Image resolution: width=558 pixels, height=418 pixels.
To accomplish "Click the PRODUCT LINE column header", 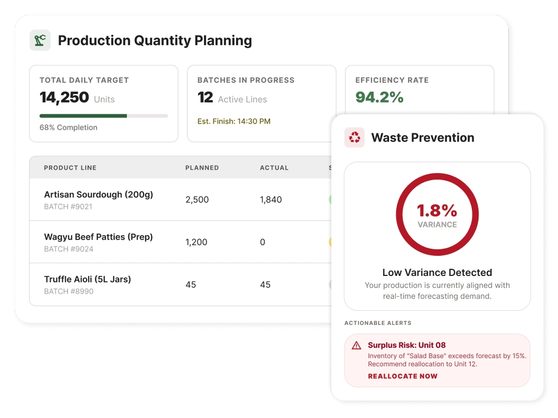I will point(70,168).
